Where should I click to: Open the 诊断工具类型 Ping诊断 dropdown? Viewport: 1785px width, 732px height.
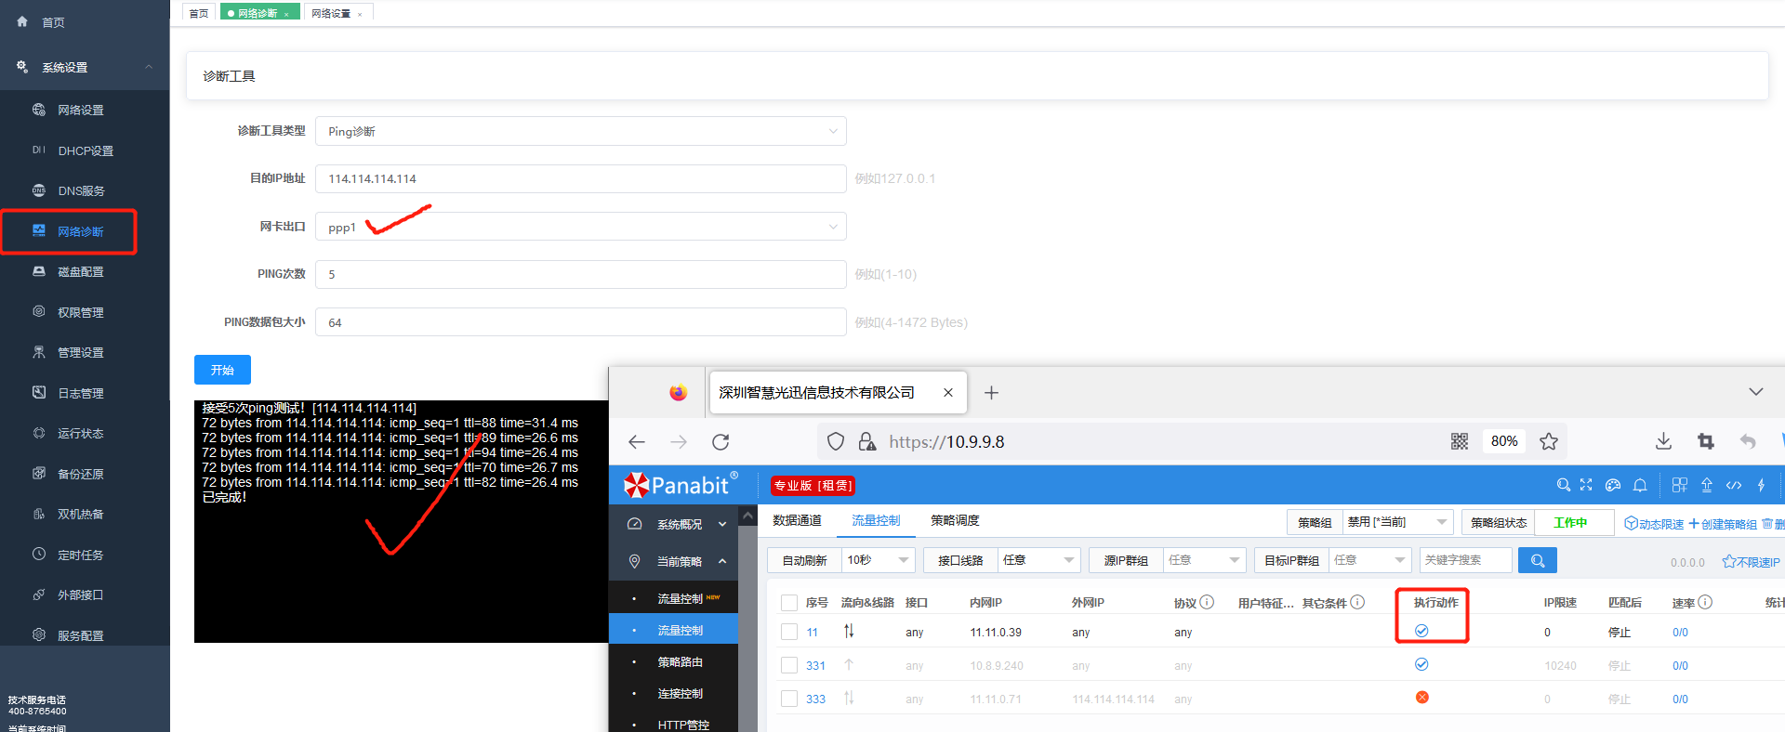(x=580, y=131)
